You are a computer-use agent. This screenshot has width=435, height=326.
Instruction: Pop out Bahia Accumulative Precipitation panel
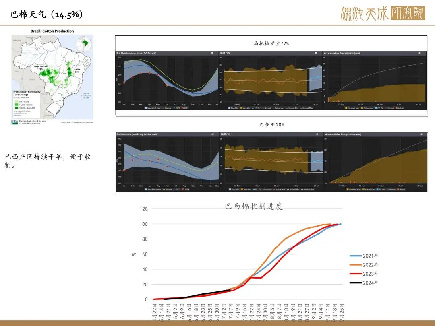(x=421, y=134)
